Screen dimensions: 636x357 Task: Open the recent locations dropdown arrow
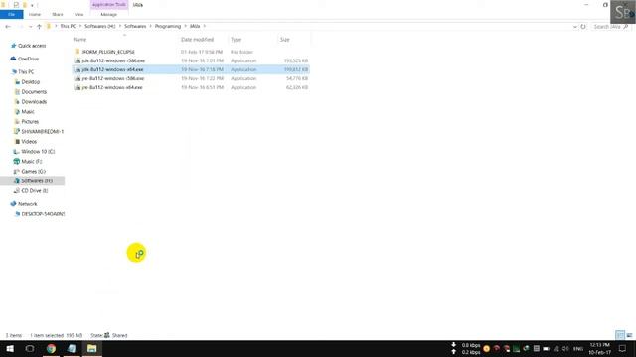[30, 27]
